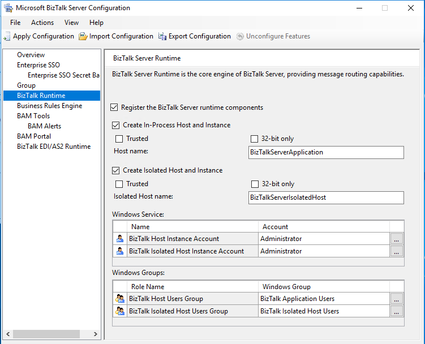This screenshot has height=344, width=425.
Task: Click the BizTalk Isolated Host Instance Account name cell
Action: (x=192, y=251)
